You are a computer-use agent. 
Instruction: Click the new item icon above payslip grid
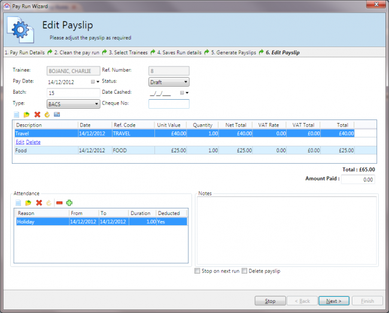(17, 114)
